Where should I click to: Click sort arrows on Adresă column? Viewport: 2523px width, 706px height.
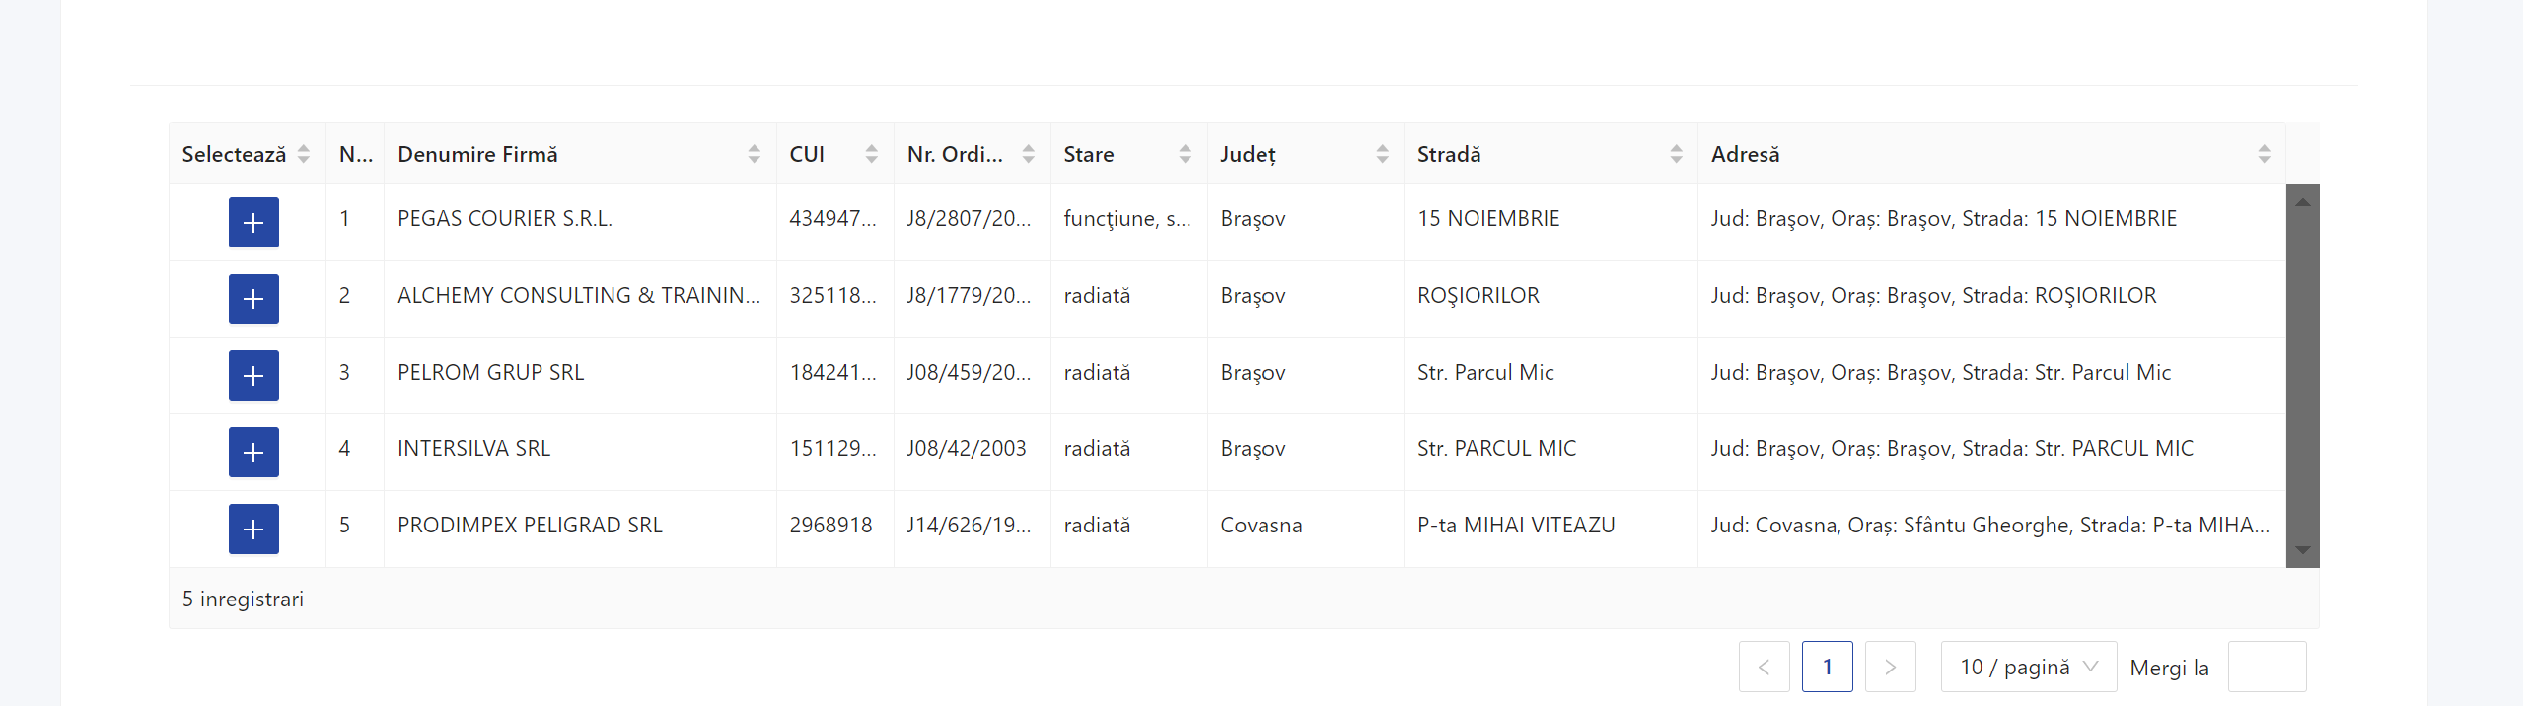2264,154
